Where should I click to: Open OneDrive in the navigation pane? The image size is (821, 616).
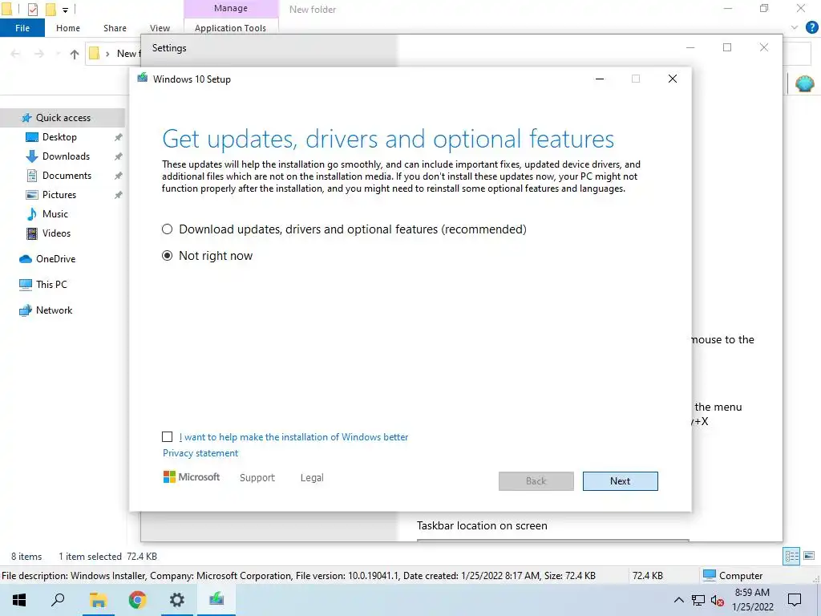tap(55, 259)
